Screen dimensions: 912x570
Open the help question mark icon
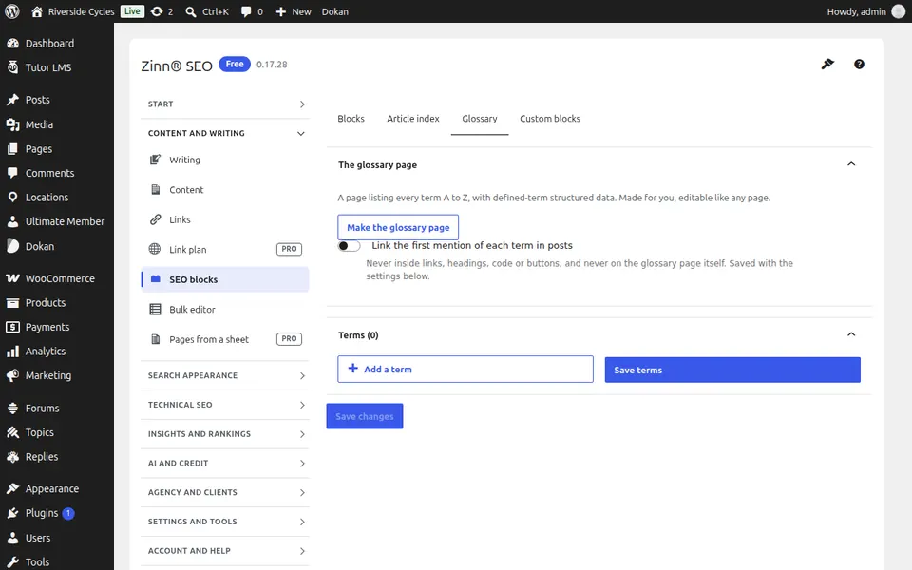[859, 64]
